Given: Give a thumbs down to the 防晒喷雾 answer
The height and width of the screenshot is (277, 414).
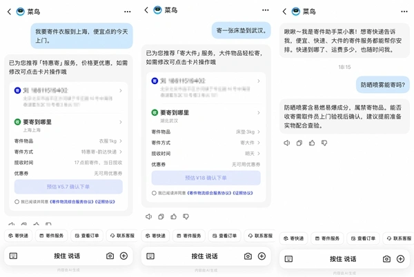Looking at the screenshot, I should click(324, 143).
